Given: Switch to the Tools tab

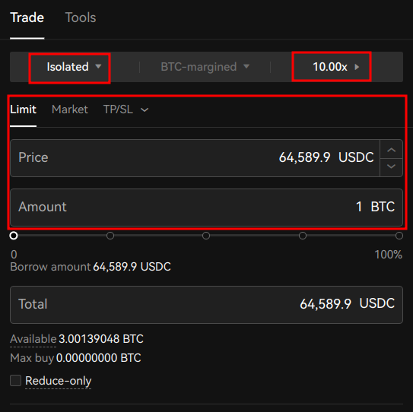Looking at the screenshot, I should 81,17.
